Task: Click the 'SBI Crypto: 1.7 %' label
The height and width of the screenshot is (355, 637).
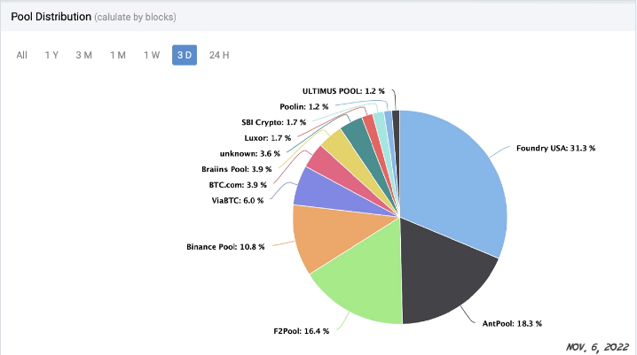Action: pyautogui.click(x=274, y=122)
